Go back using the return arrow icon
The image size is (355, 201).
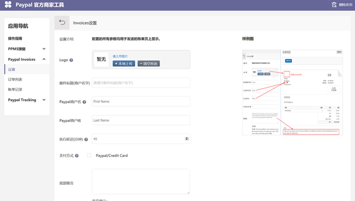(62, 22)
